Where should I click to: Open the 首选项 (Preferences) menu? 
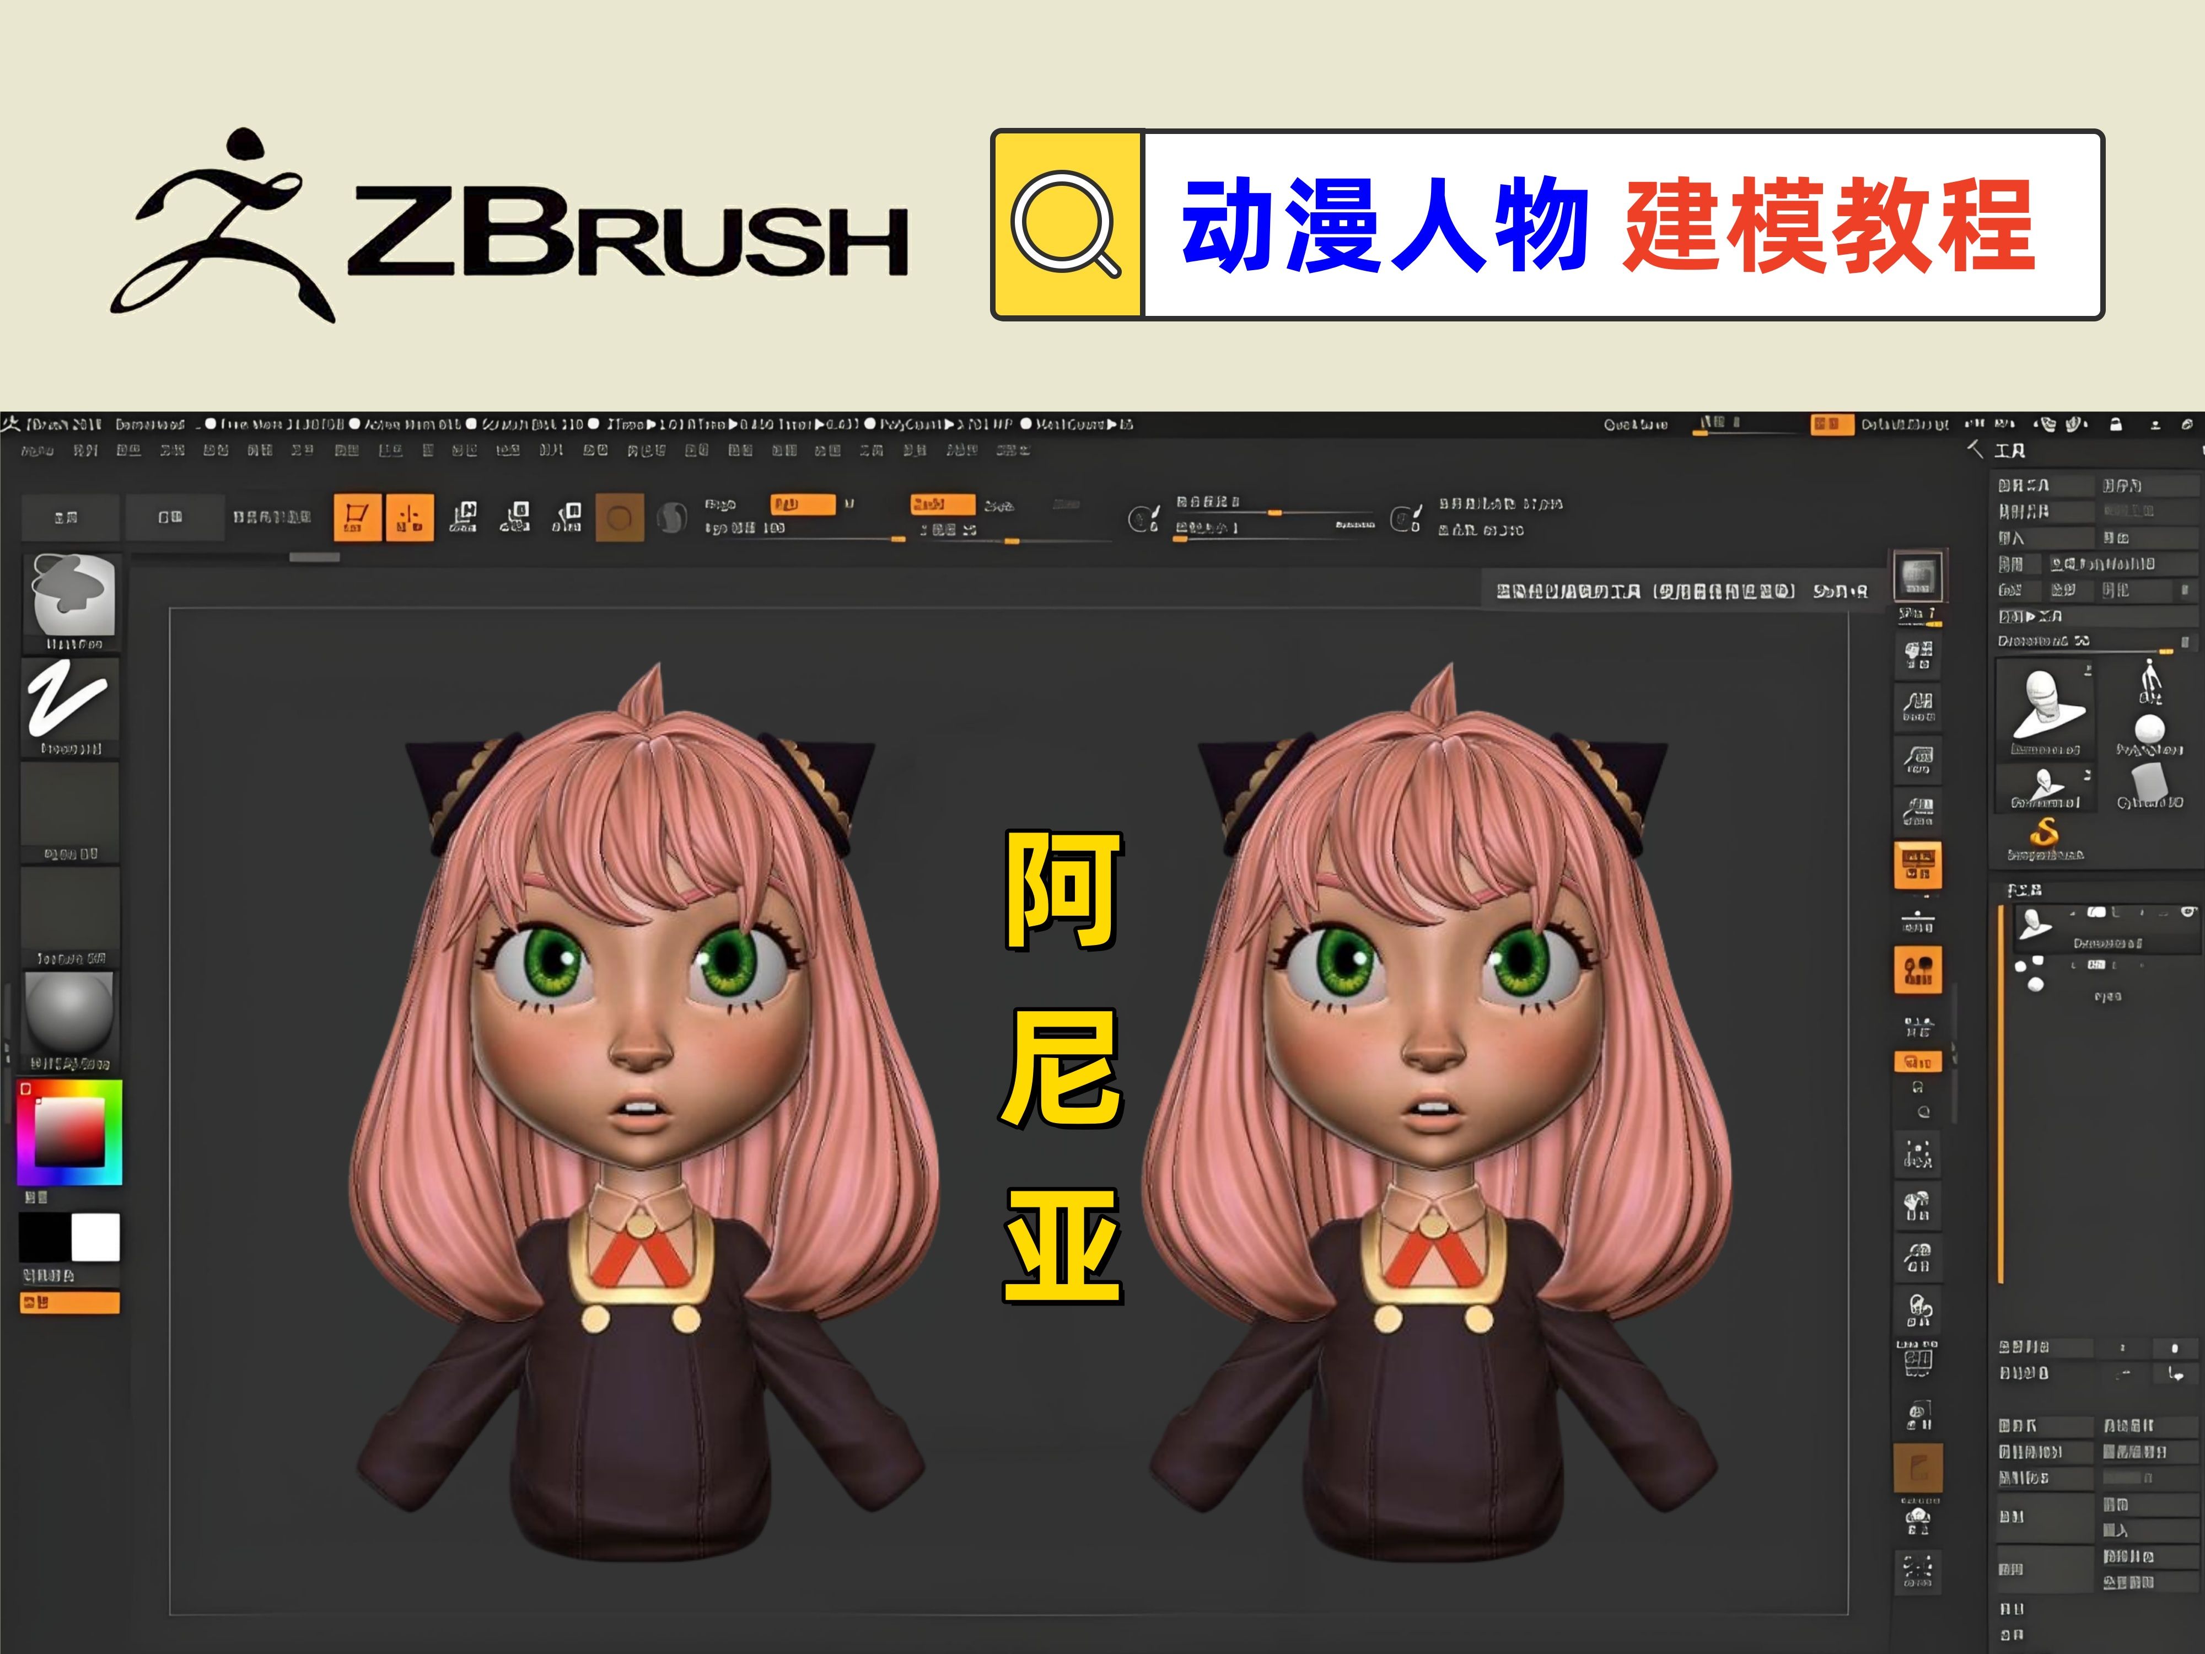click(646, 450)
